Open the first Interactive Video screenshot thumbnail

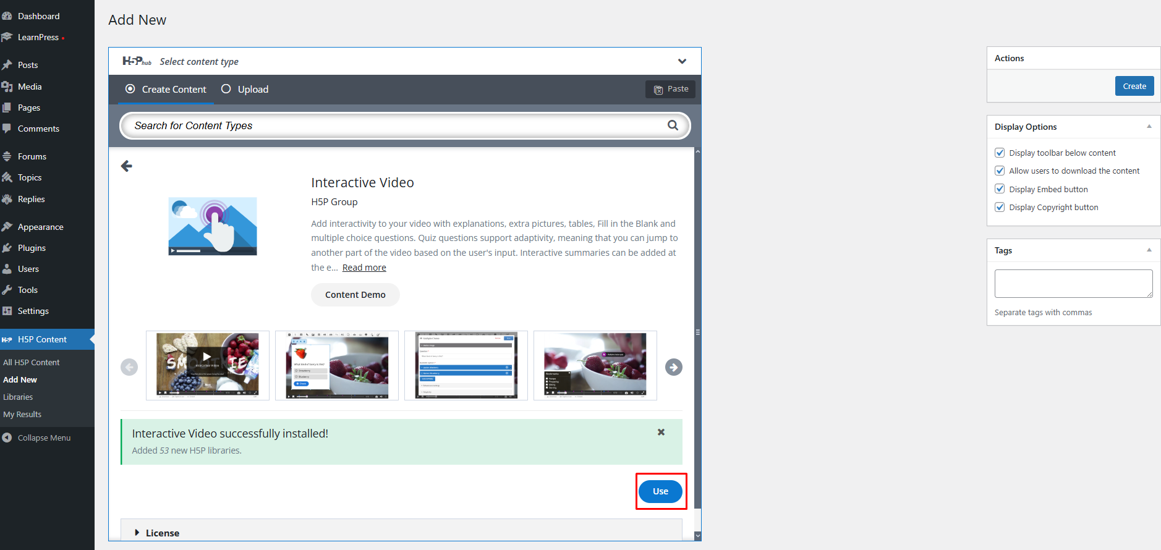pos(208,365)
